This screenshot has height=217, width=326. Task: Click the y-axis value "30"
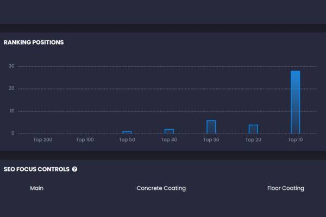coord(11,66)
